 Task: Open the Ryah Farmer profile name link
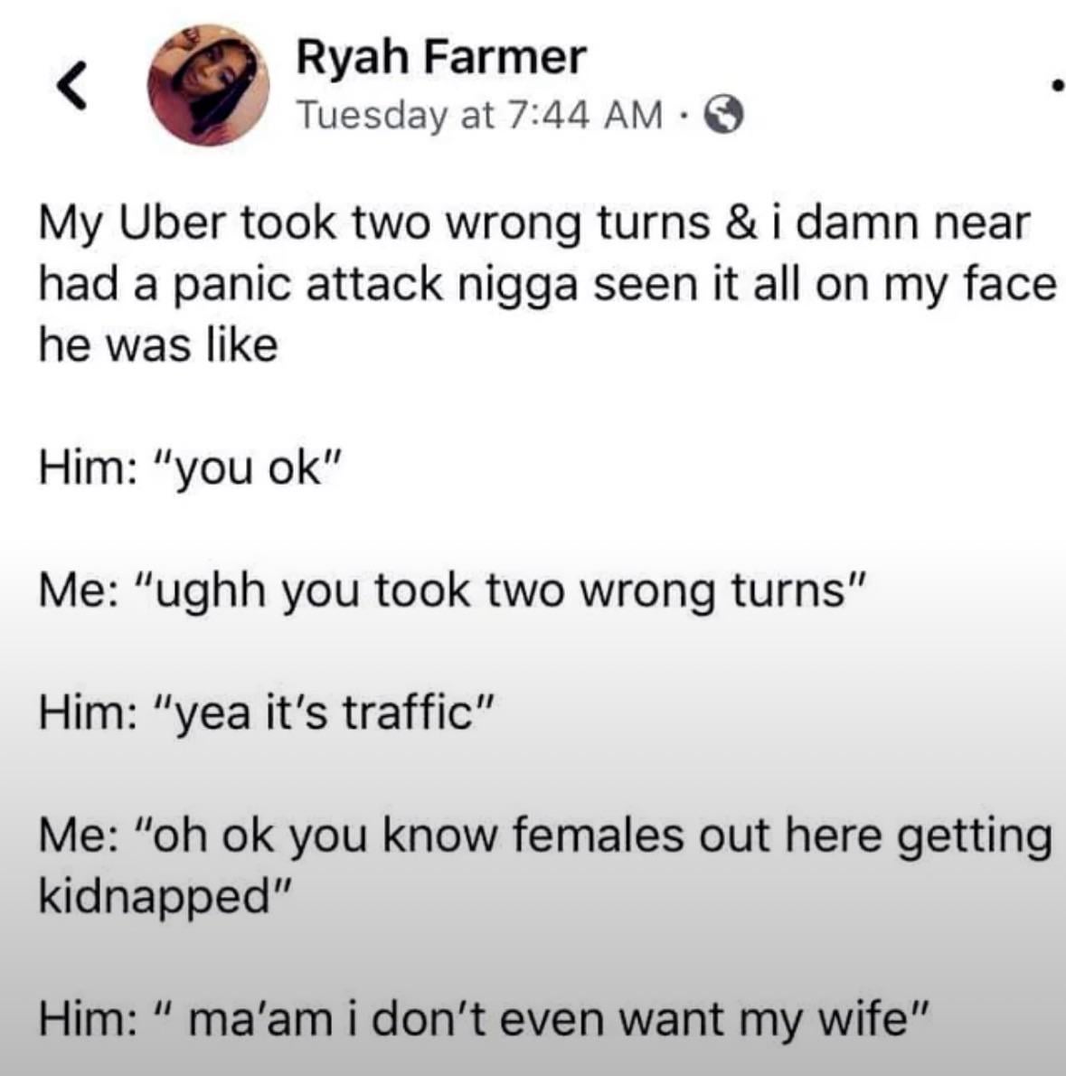[x=442, y=59]
